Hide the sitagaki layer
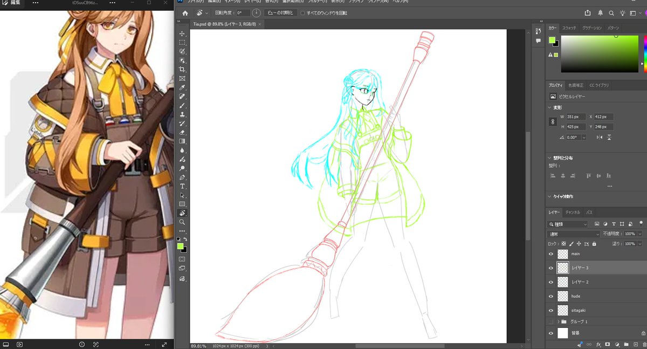Image resolution: width=647 pixels, height=349 pixels. point(551,310)
